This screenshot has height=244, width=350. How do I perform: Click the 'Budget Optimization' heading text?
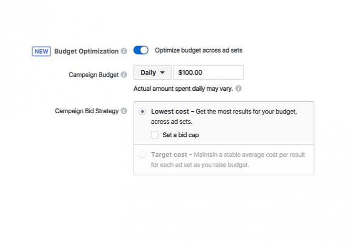86,51
